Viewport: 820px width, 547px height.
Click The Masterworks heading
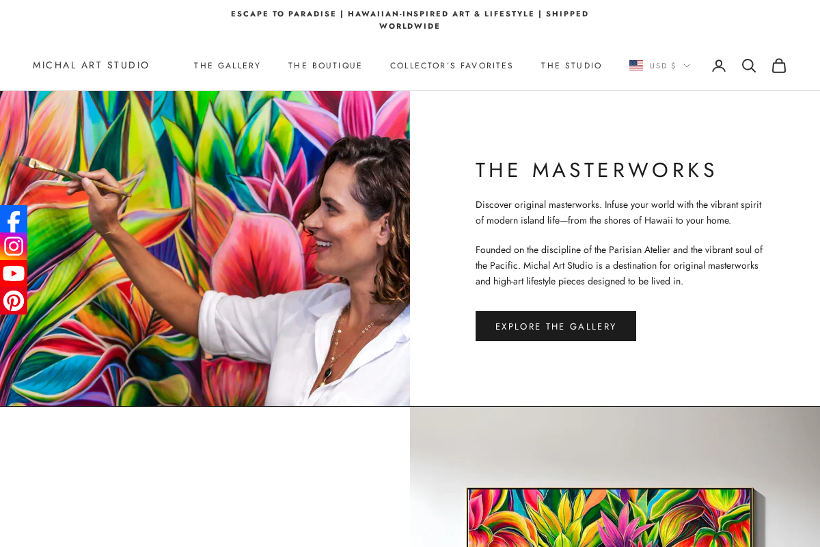click(596, 170)
